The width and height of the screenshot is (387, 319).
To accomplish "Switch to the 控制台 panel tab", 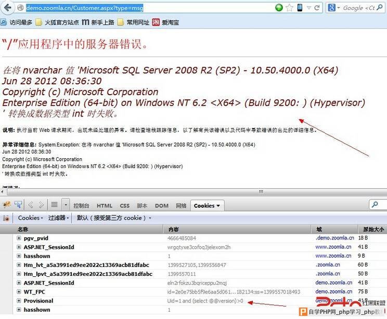I will coord(81,206).
